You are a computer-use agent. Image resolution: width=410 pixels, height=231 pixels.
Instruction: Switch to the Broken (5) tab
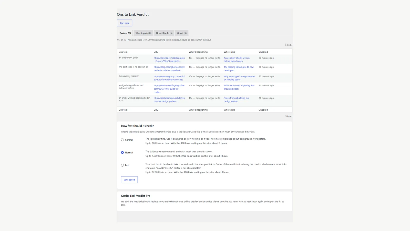click(x=125, y=33)
